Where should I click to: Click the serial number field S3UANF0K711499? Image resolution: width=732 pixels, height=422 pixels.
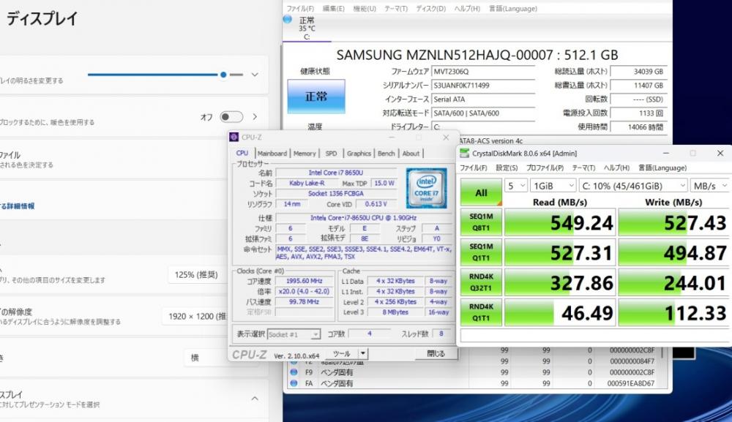(482, 86)
